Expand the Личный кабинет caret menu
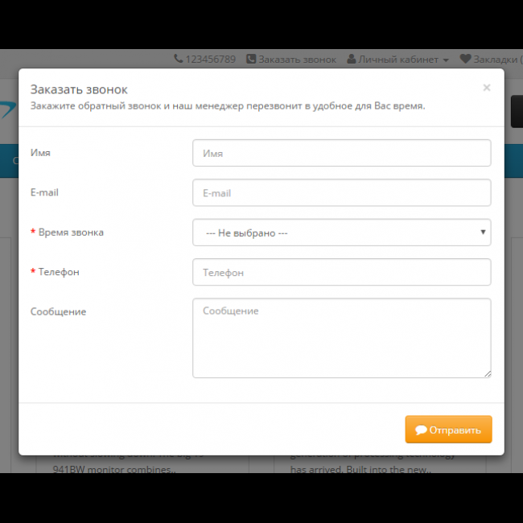Image resolution: width=523 pixels, height=523 pixels. 446,60
